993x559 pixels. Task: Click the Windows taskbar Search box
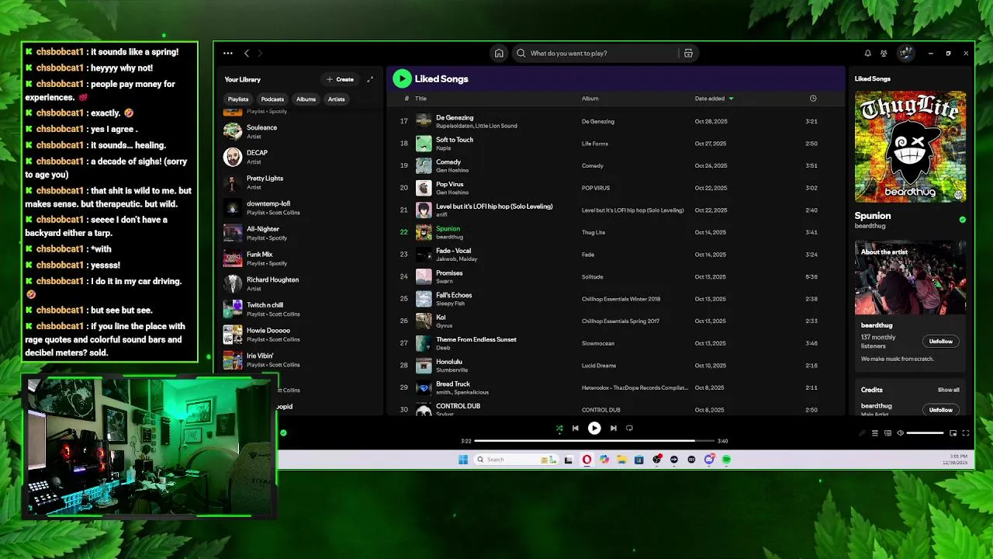coord(516,460)
